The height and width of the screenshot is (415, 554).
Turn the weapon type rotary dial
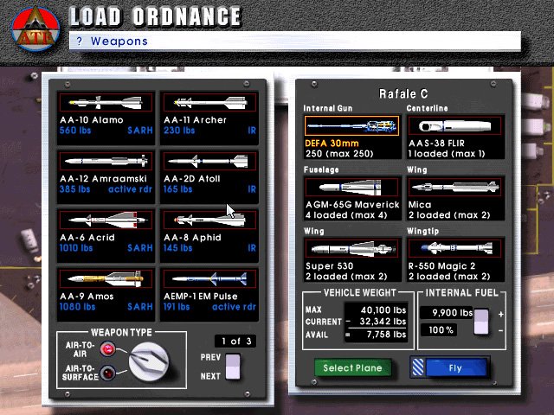pyautogui.click(x=148, y=361)
